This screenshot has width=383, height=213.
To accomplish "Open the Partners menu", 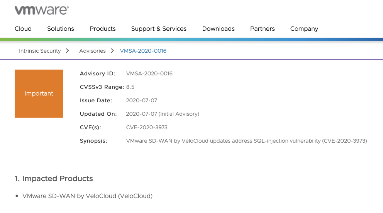I will tap(262, 29).
